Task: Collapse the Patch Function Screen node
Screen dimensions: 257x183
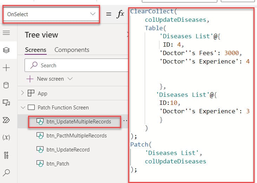Action: pos(23,108)
